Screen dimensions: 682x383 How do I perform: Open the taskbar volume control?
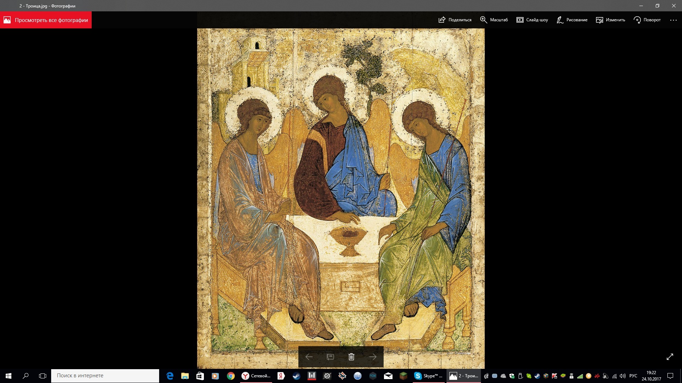[x=623, y=376]
